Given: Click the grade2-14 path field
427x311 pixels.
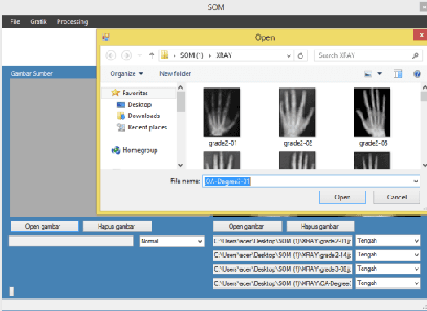Looking at the screenshot, I should [283, 255].
